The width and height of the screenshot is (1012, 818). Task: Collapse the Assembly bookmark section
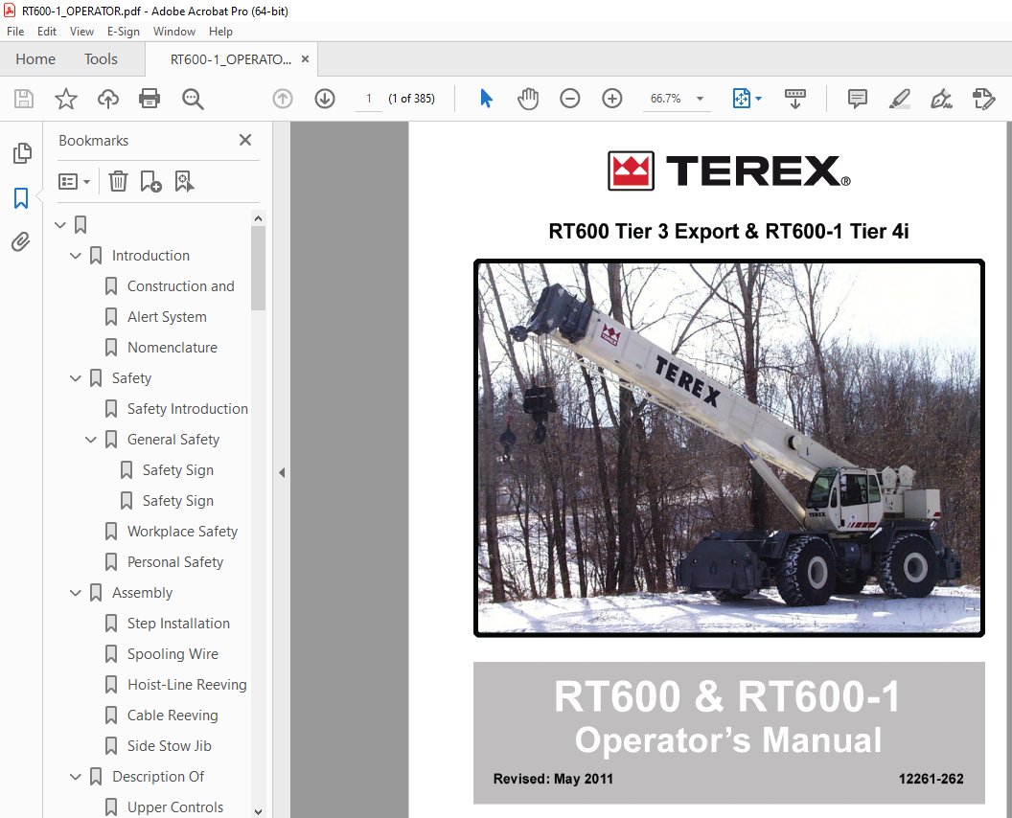click(76, 593)
